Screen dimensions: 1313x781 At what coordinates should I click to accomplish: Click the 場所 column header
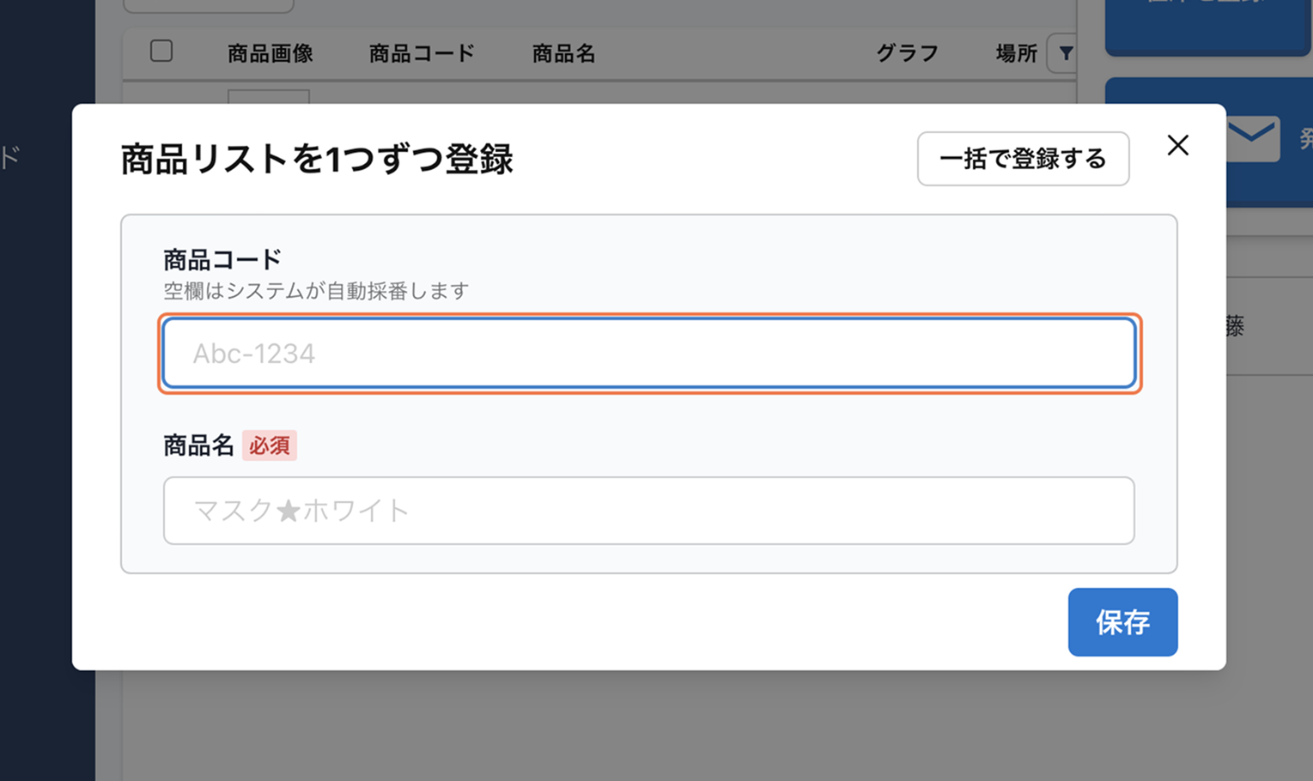(x=1016, y=54)
